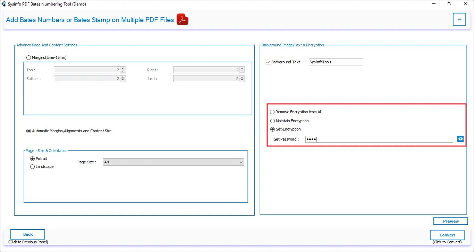This screenshot has width=474, height=252.
Task: Click the Background-Text field containing SysInfoTools
Action: [336, 62]
